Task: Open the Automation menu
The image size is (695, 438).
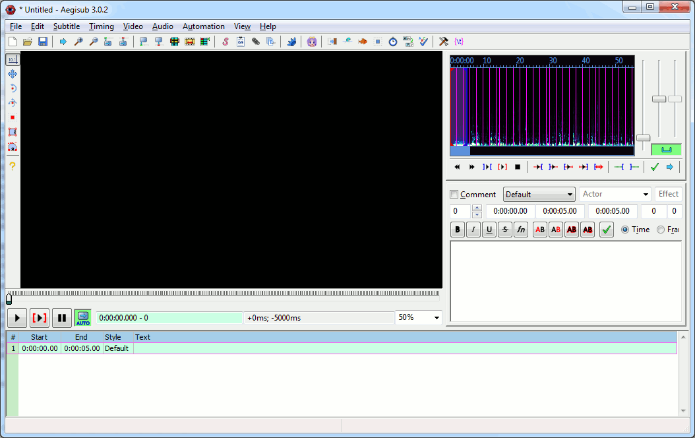Action: click(203, 26)
